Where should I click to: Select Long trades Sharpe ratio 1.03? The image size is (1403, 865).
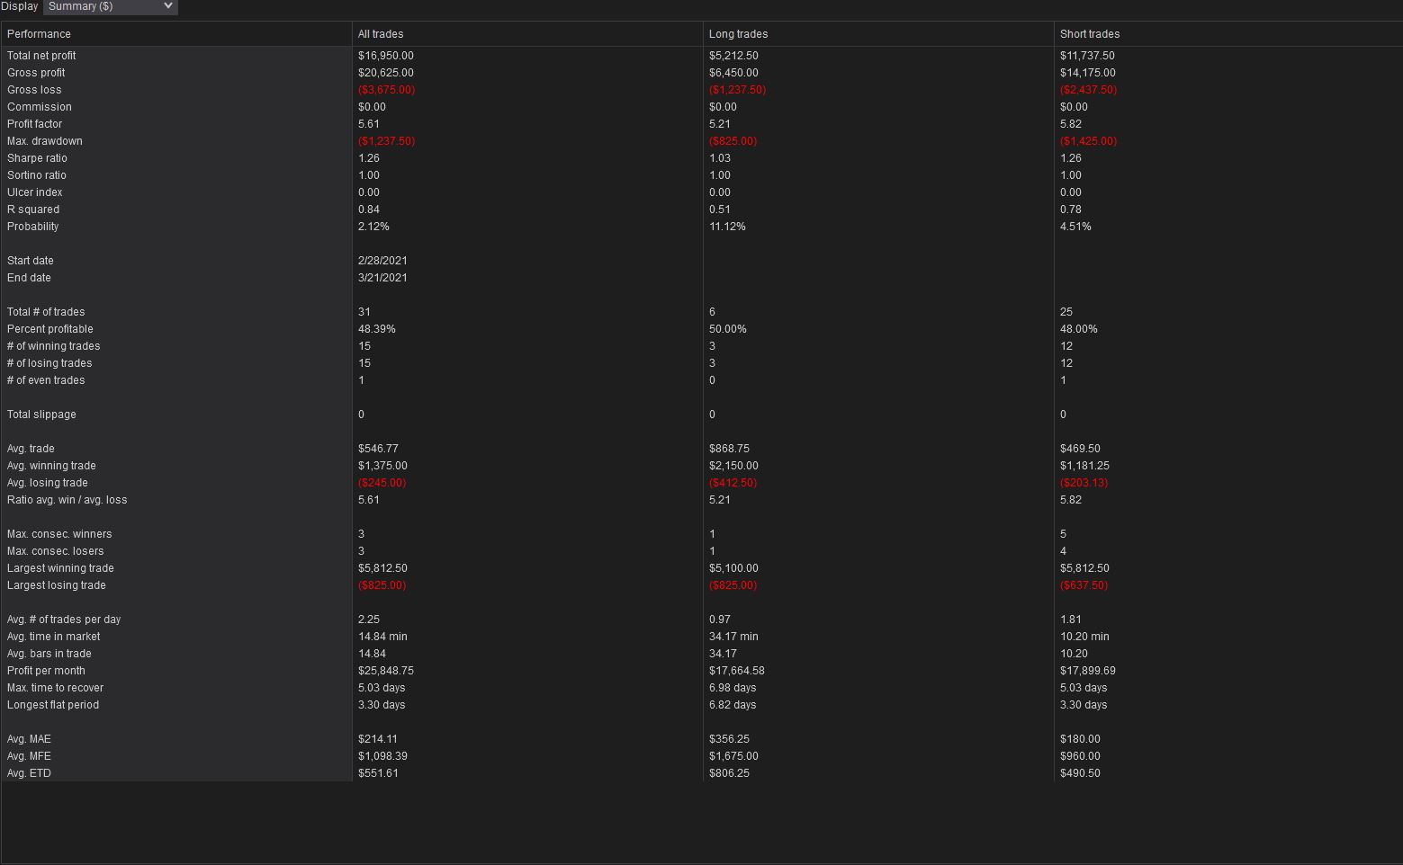tap(720, 158)
